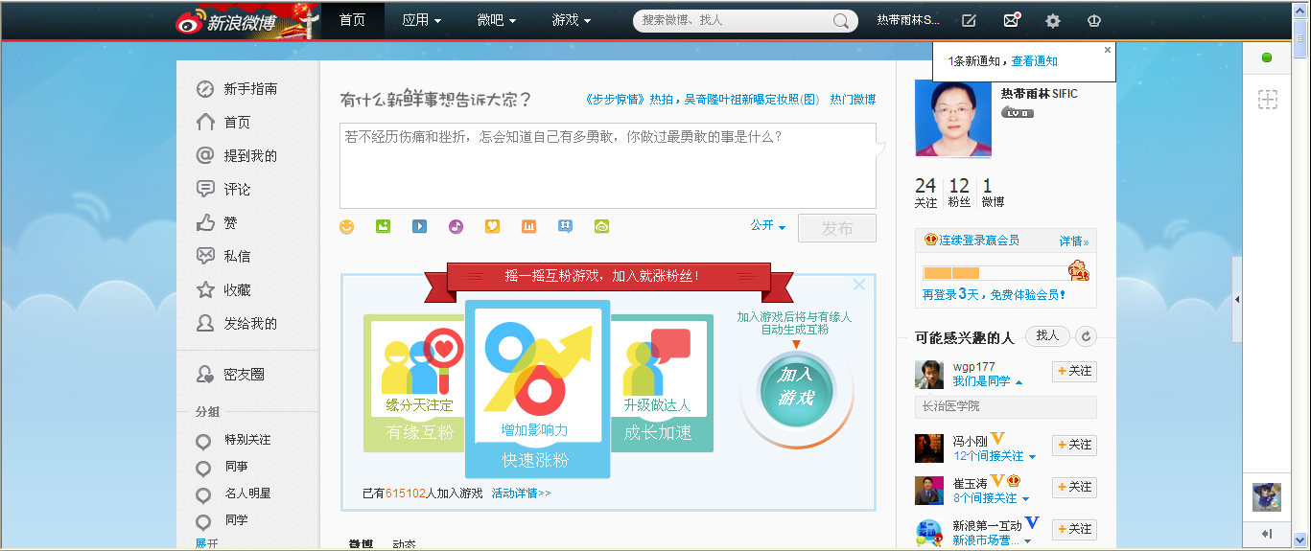Click the orange poll chart icon
The width and height of the screenshot is (1311, 551).
pyautogui.click(x=528, y=227)
